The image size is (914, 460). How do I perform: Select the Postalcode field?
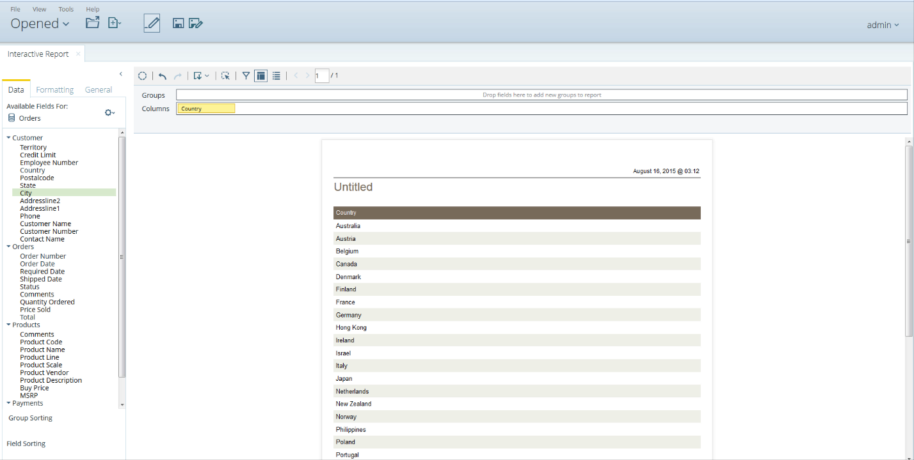[x=37, y=178]
